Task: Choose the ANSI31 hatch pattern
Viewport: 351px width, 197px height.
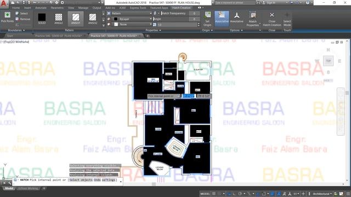Action: 76,19
